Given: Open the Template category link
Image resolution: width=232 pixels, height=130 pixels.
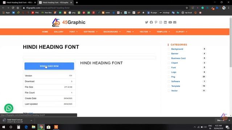Looking at the screenshot, I should (x=175, y=86).
